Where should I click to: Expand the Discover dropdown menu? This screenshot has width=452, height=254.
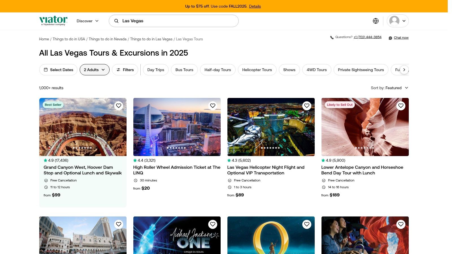click(88, 21)
